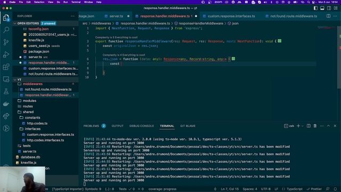Viewport: 341px width, 192px height.
Task: Open the Docker view
Action: click(6, 104)
